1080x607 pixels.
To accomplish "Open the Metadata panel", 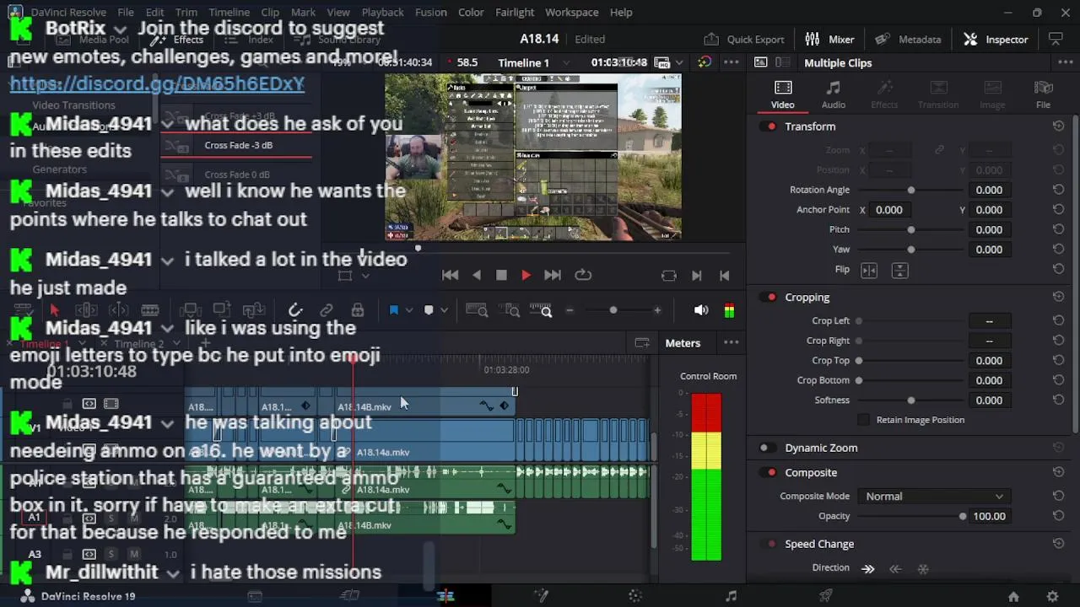I will pyautogui.click(x=908, y=39).
